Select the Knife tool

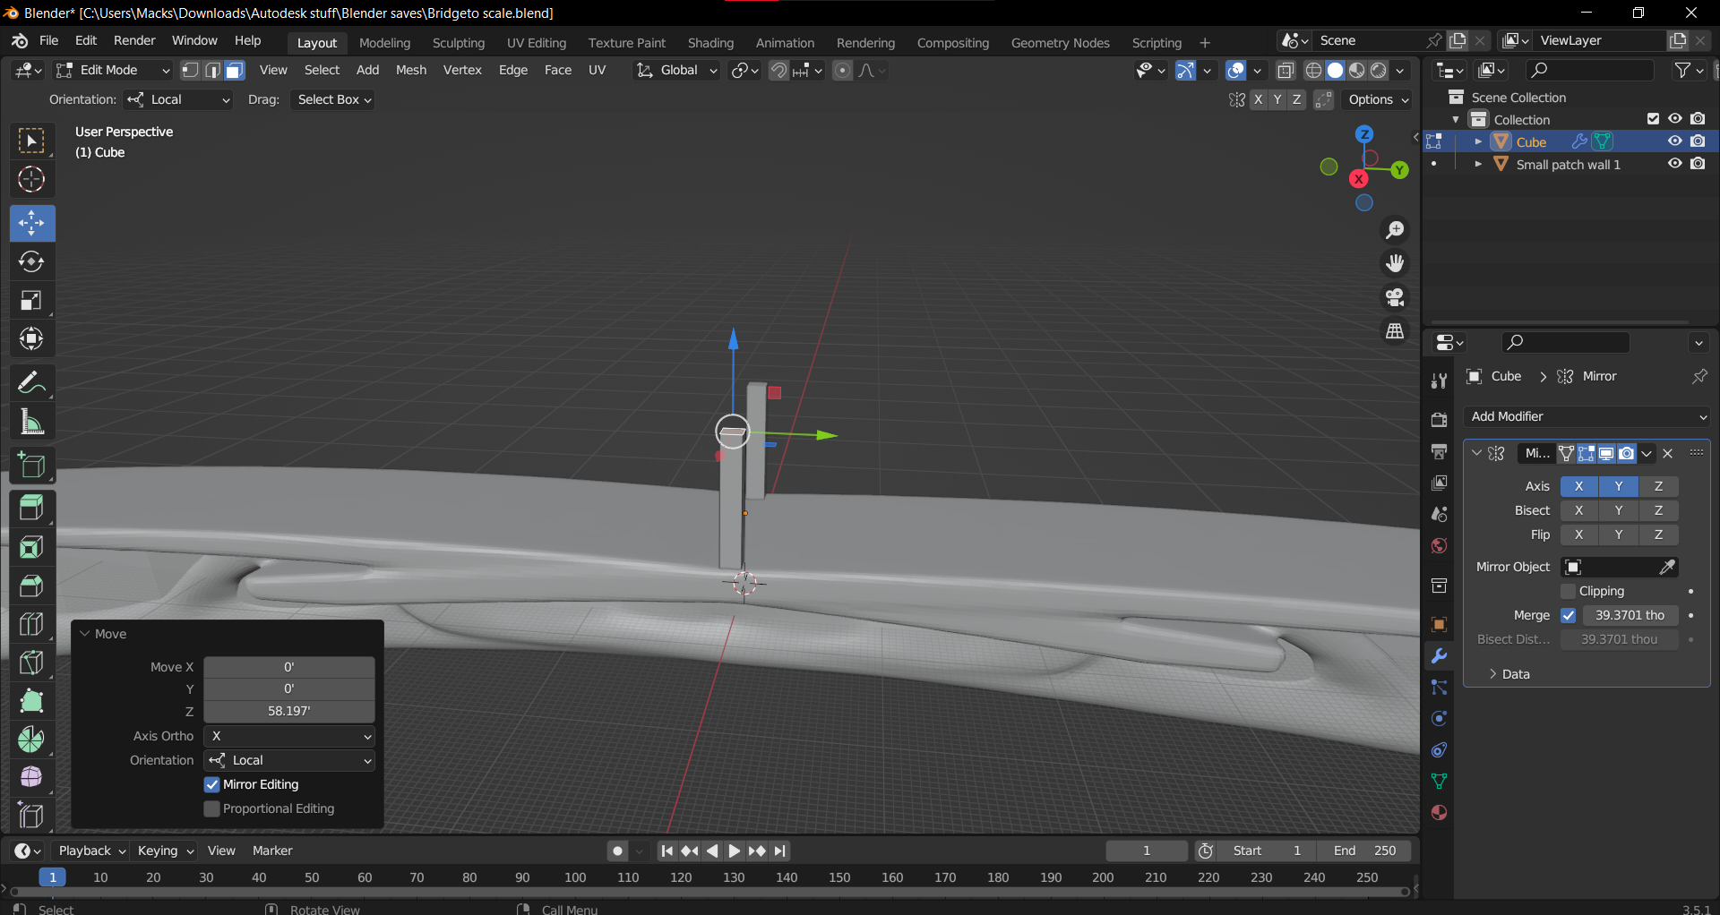pyautogui.click(x=31, y=663)
